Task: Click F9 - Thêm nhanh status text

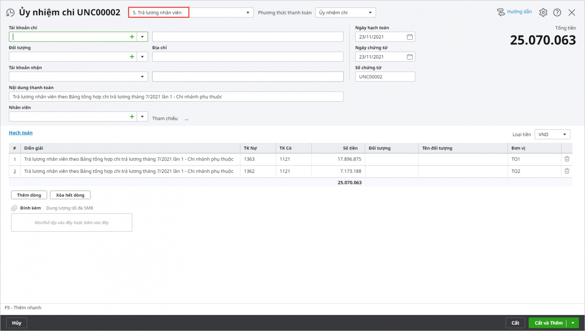Action: tap(23, 308)
